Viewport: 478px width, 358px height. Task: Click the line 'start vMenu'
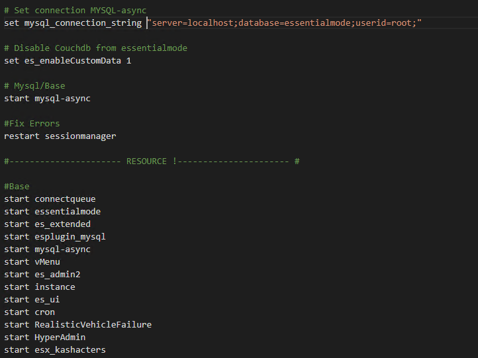pyautogui.click(x=32, y=262)
